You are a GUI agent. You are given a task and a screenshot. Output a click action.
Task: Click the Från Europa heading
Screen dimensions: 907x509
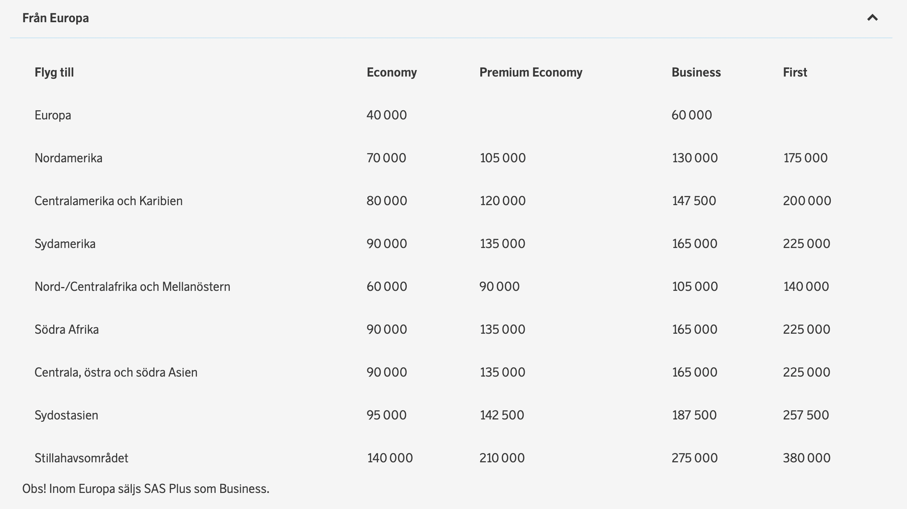[x=56, y=18]
